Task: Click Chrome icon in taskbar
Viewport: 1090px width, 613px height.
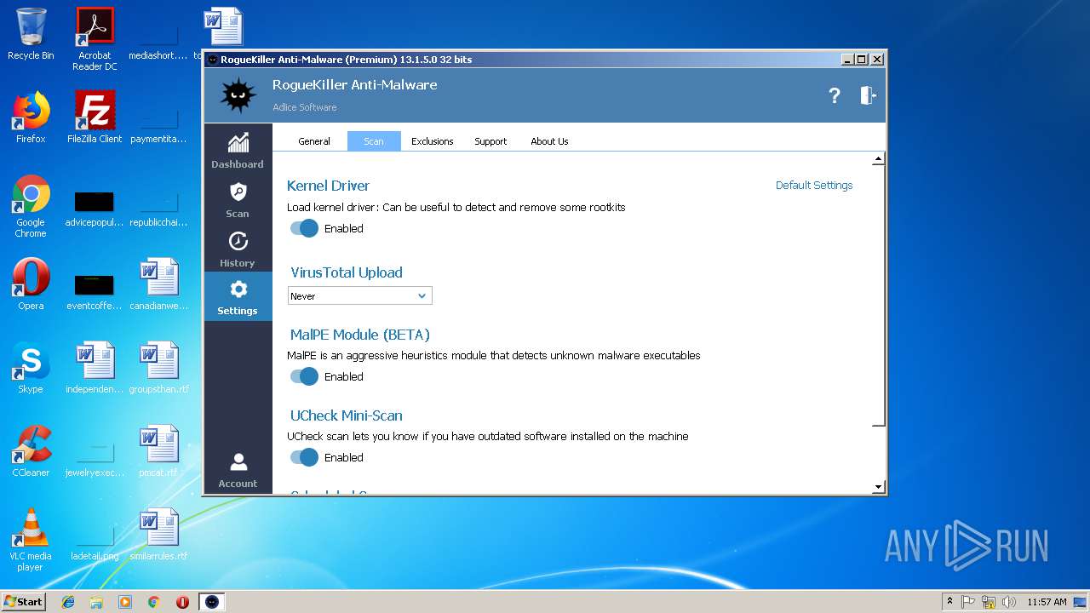Action: coord(154,602)
